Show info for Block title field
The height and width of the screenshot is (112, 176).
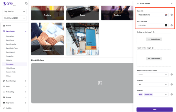pyautogui.click(x=172, y=15)
